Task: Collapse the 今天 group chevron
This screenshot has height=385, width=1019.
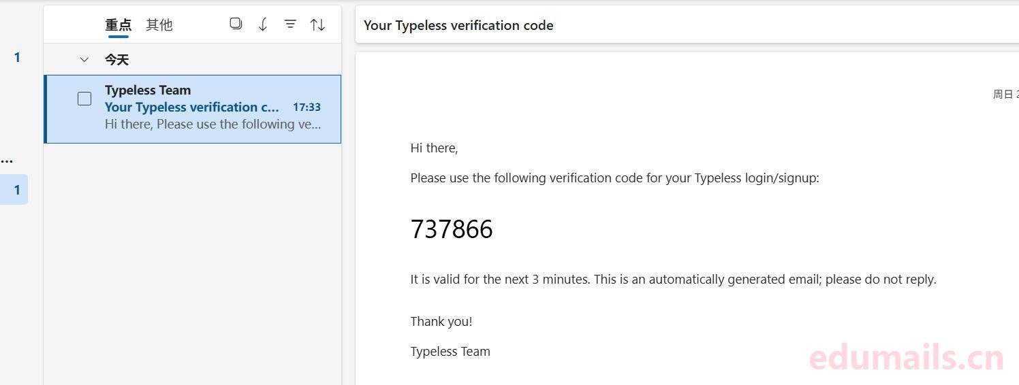Action: (x=84, y=60)
